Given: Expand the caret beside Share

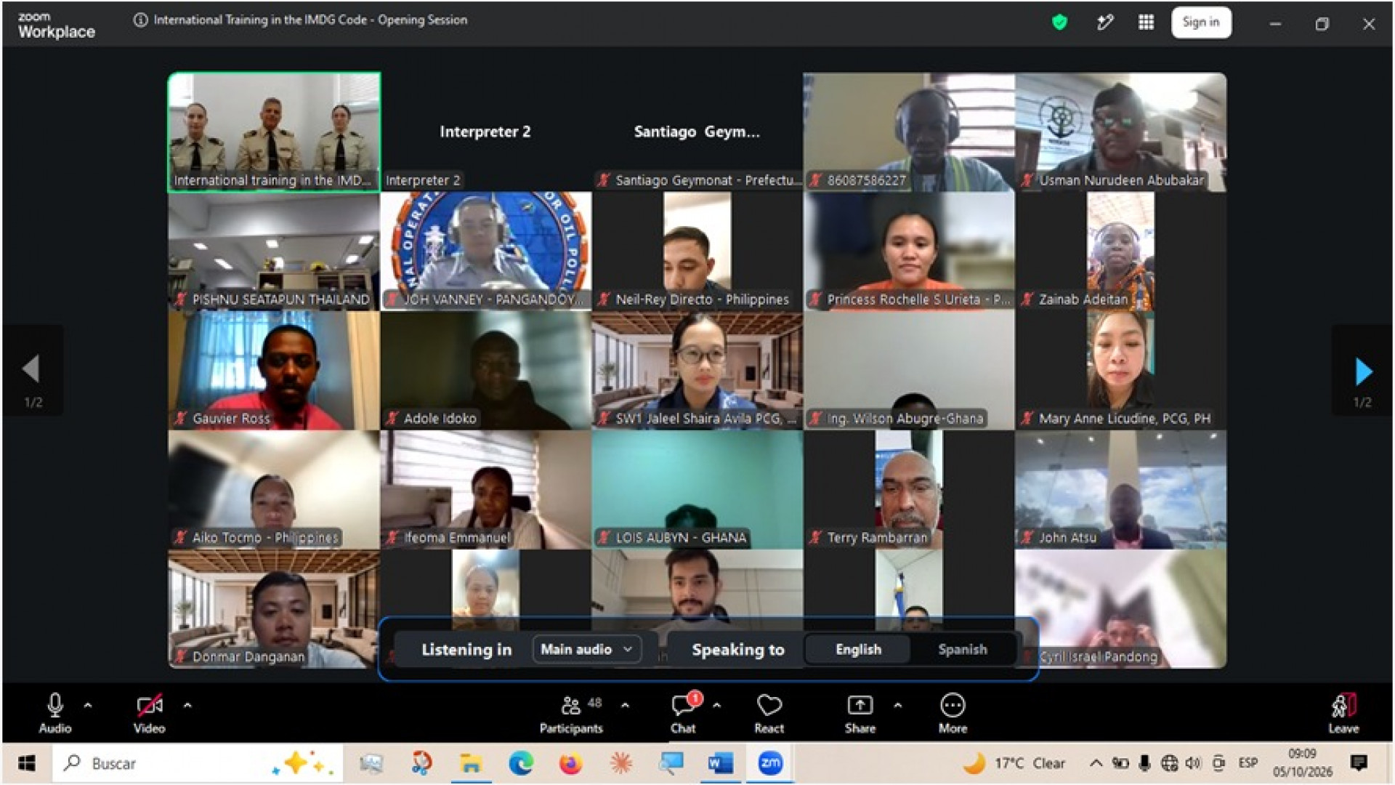Looking at the screenshot, I should tap(898, 705).
